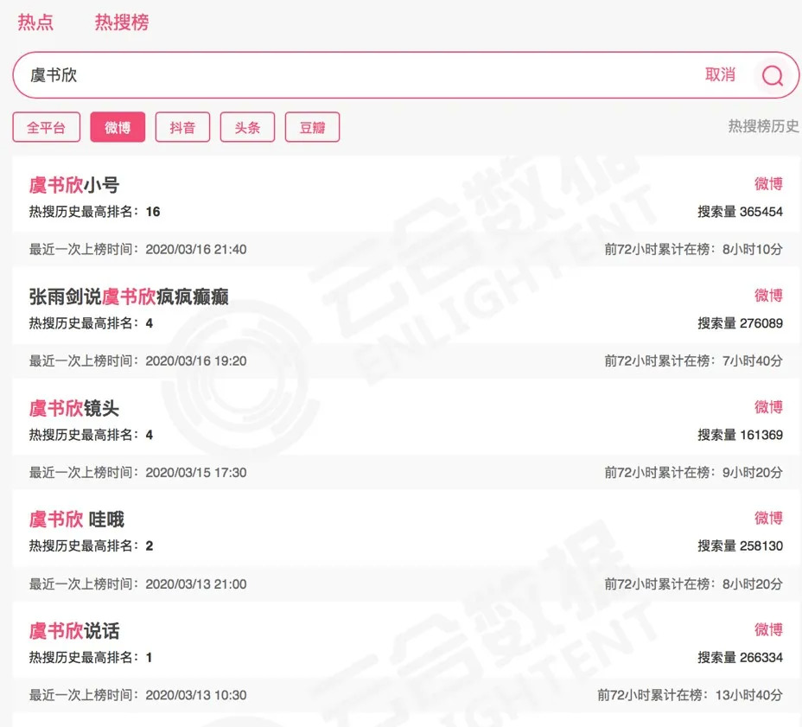
Task: Open the 热搜榜 tab
Action: click(122, 22)
